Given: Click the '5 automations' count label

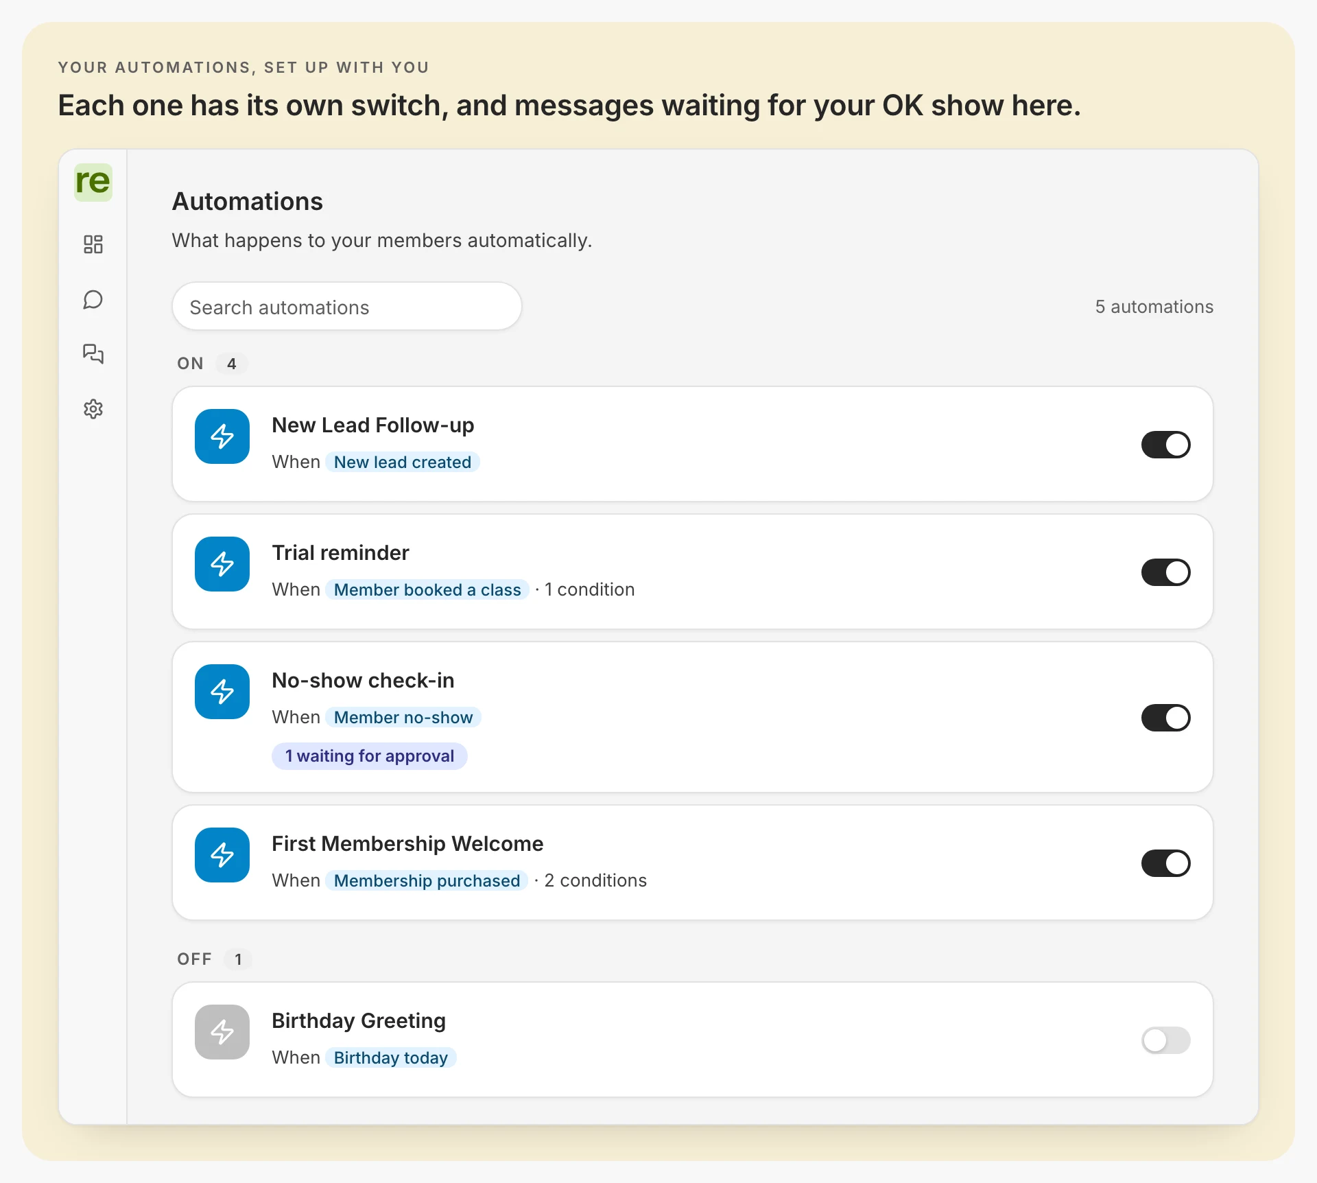Looking at the screenshot, I should [x=1154, y=307].
